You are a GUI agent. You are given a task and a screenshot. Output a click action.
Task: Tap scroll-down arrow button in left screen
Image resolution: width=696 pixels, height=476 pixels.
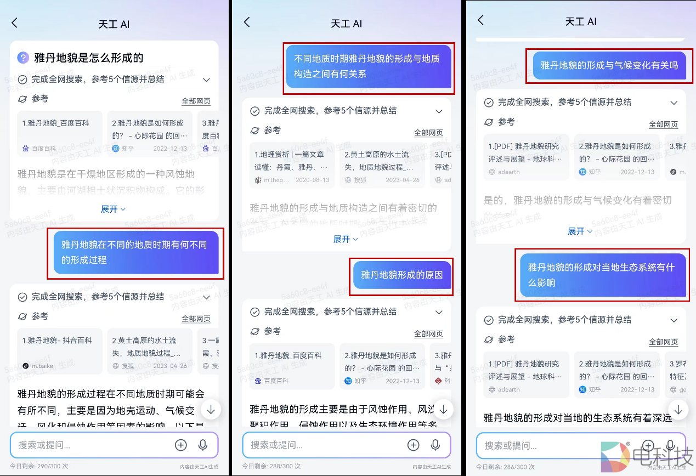tap(211, 409)
